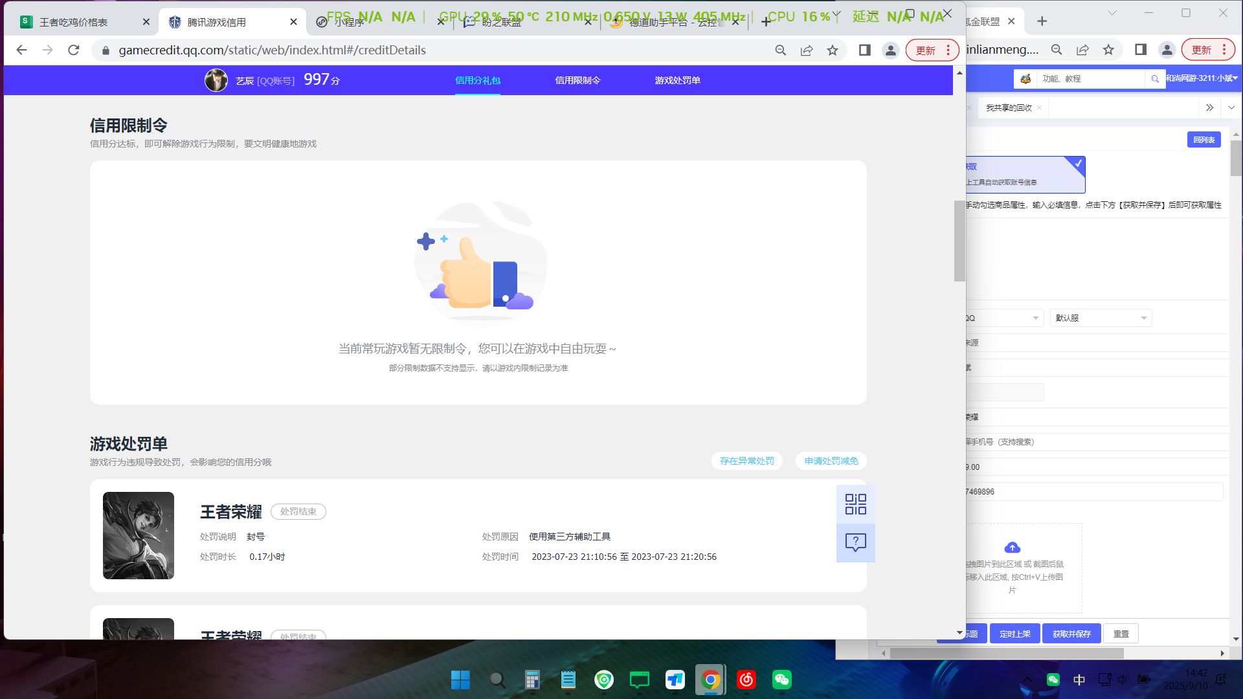
Task: Close the 腾讯游戏信用 tab
Action: pos(293,22)
